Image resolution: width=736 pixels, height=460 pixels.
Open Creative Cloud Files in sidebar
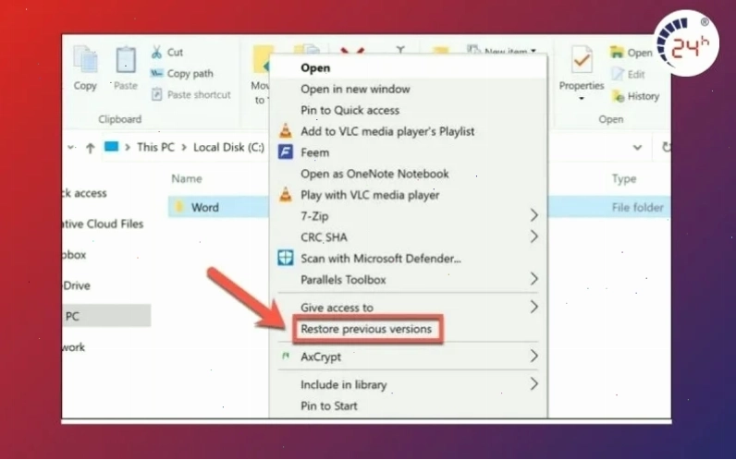[103, 224]
